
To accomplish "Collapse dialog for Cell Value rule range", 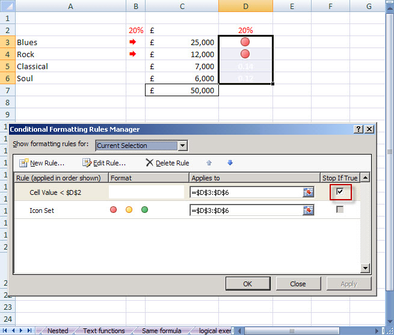I will click(x=309, y=192).
